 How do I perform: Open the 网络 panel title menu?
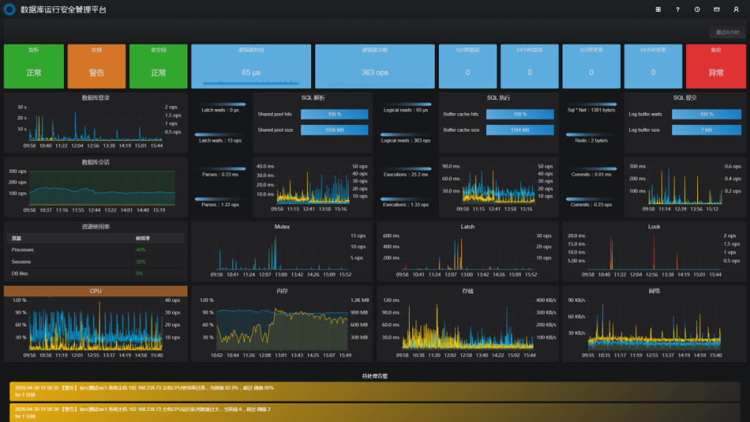pos(654,291)
